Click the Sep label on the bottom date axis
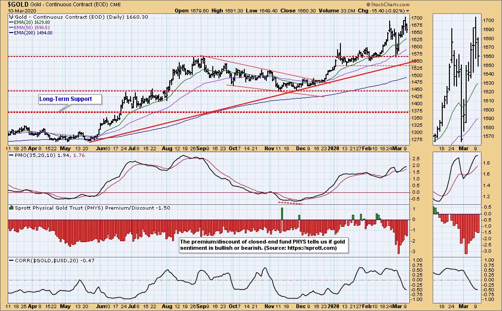This screenshot has width=502, height=311. click(201, 306)
